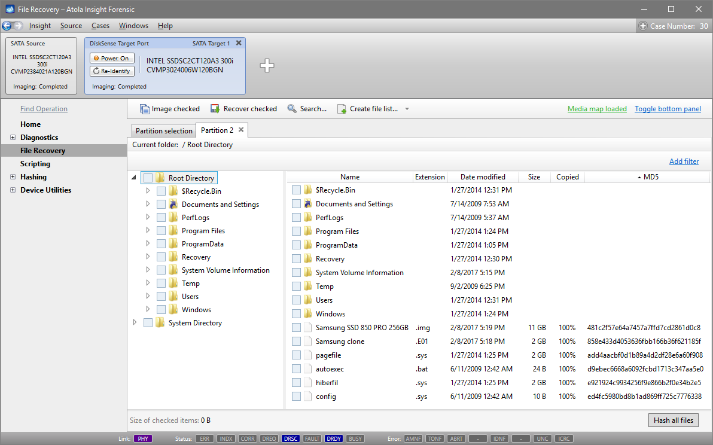Switch to the Partition selection tab
713x445 pixels.
(163, 130)
